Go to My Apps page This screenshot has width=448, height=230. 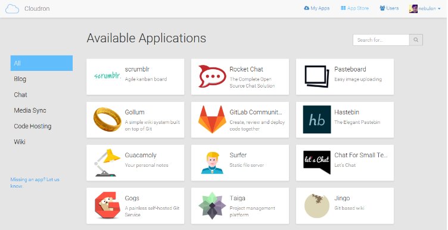317,8
